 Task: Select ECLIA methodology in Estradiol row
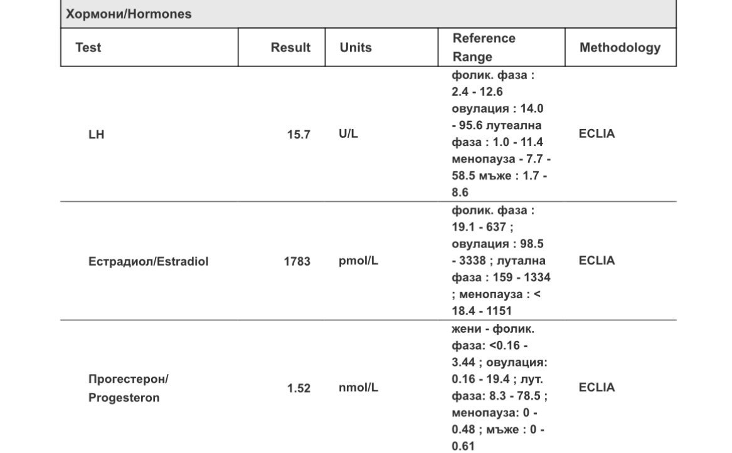click(597, 261)
